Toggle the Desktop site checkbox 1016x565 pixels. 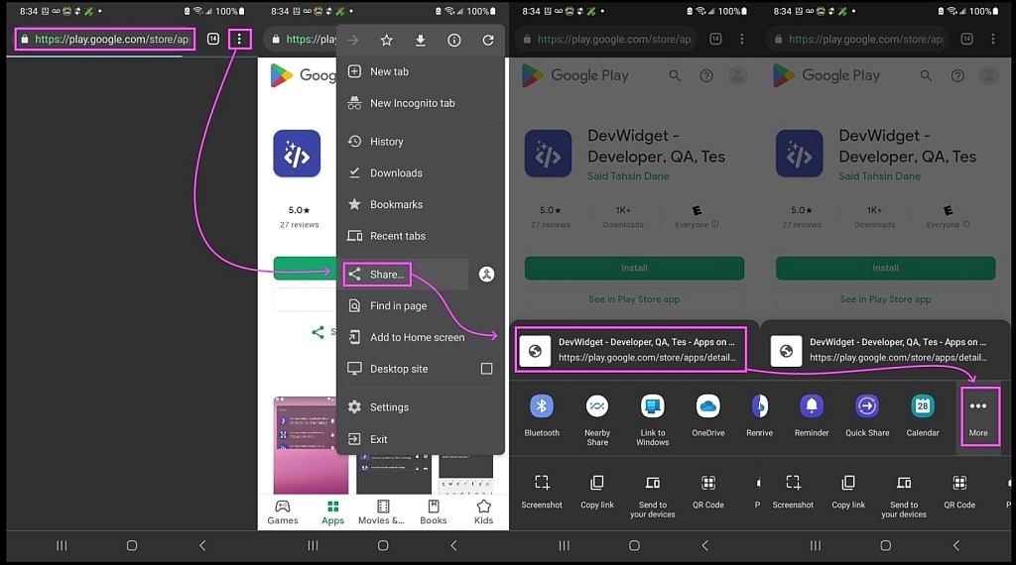[x=486, y=369]
